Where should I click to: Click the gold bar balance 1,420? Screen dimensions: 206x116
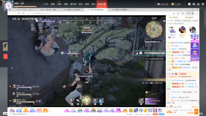coord(176,4)
